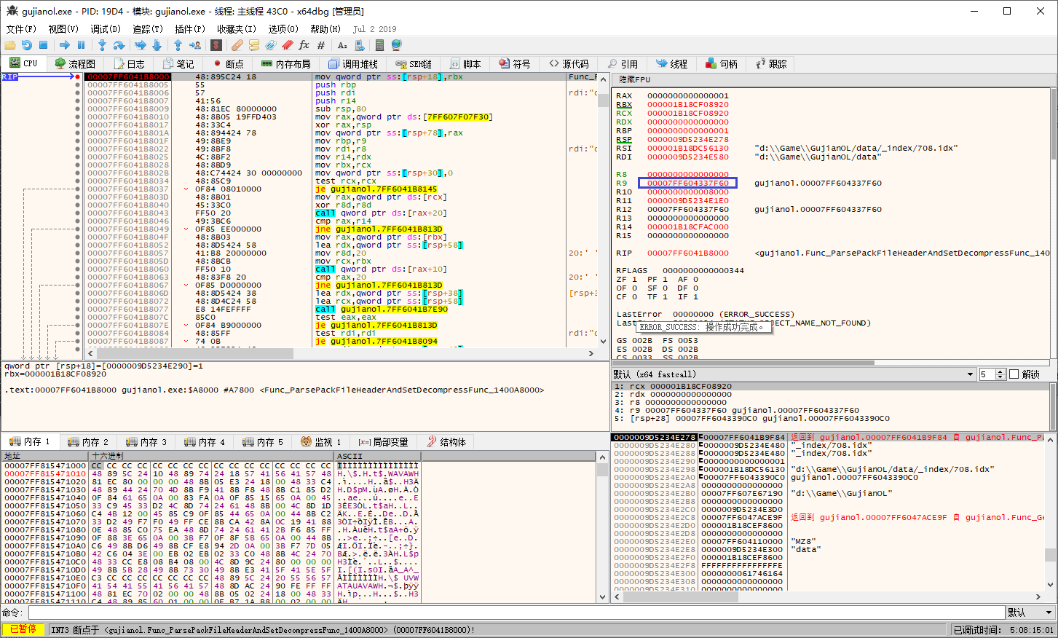
Task: Toggle breakpoint bullet at address 00007FF6041B801F
Action: click(78, 141)
